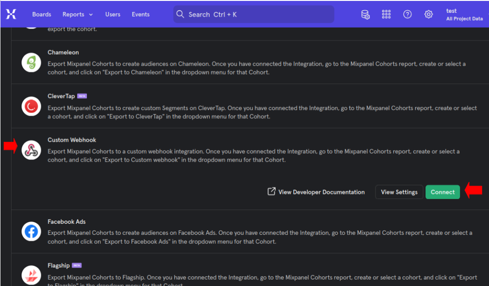Open the settings gear icon

pos(428,14)
